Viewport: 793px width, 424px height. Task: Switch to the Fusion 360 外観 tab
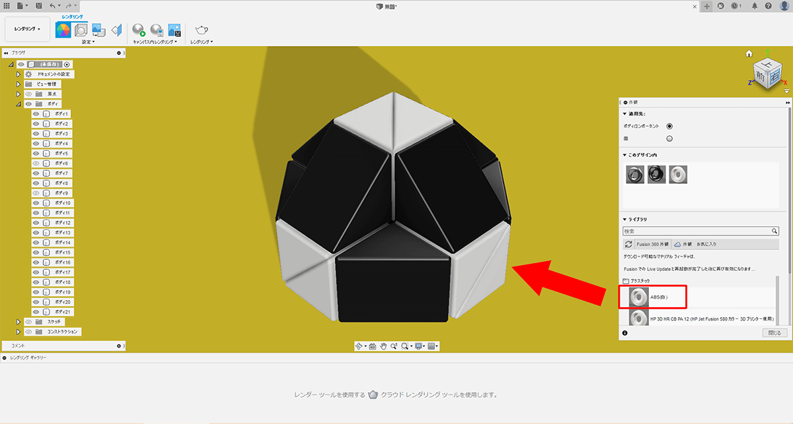click(652, 244)
